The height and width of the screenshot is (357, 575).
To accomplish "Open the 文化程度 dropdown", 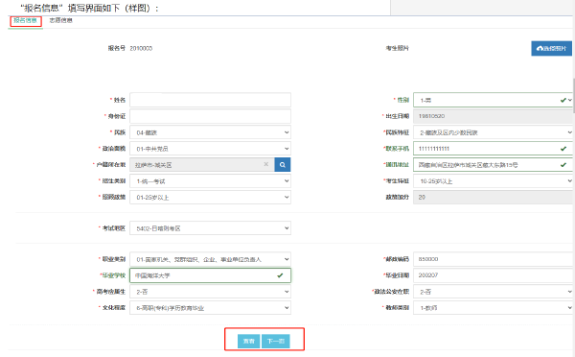I will (210, 308).
